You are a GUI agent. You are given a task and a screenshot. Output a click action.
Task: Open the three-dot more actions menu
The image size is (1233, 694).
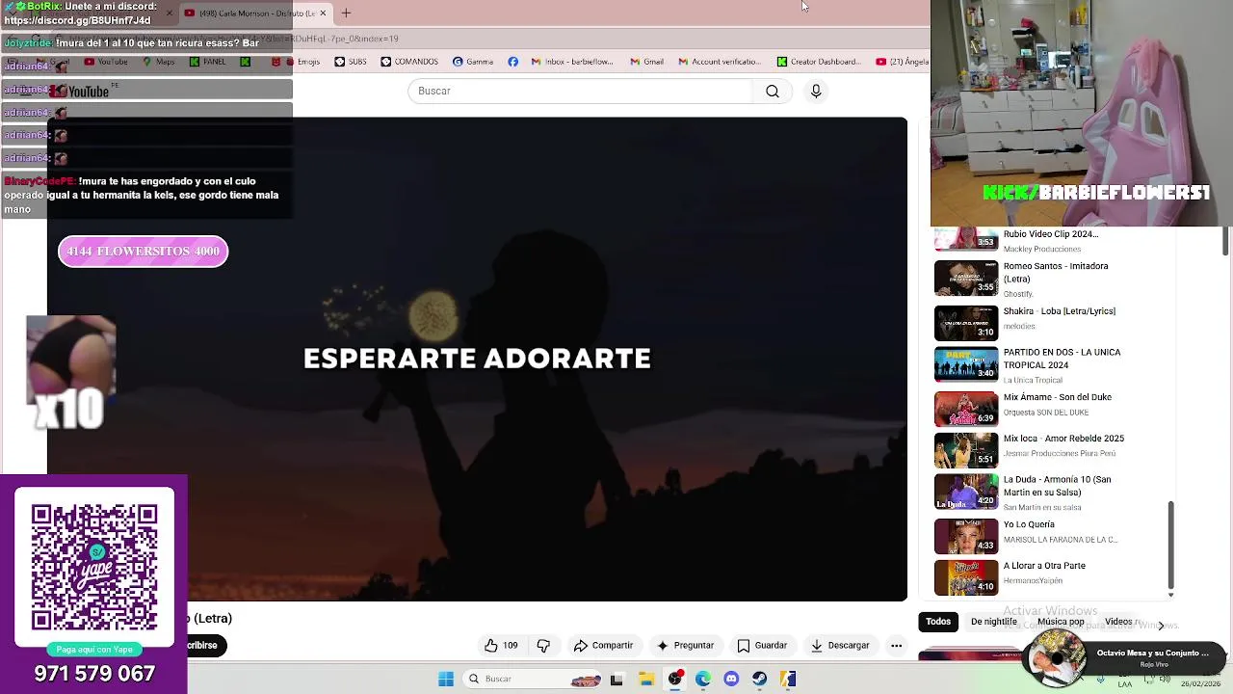[896, 646]
